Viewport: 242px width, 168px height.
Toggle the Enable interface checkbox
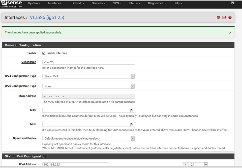tap(44, 53)
